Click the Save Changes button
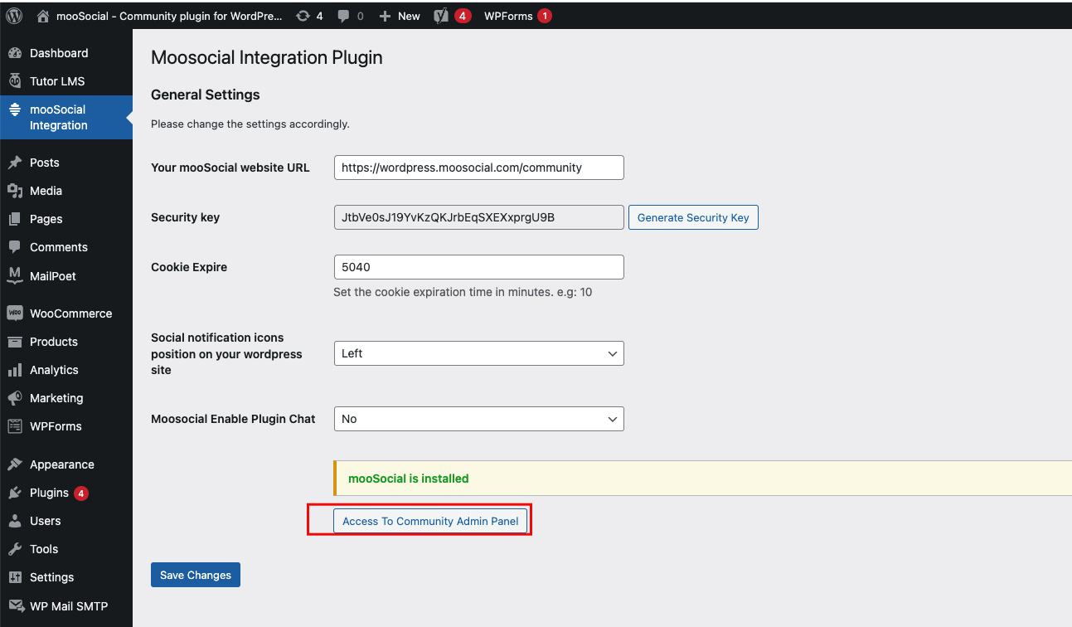This screenshot has height=627, width=1072. (196, 575)
